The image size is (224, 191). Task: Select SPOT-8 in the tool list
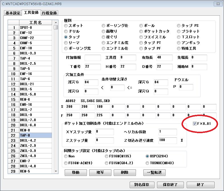pyautogui.click(x=36, y=28)
